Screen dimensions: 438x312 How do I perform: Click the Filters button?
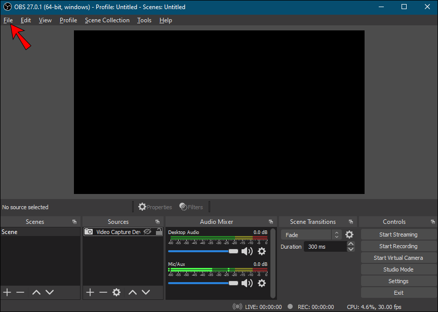(x=191, y=207)
